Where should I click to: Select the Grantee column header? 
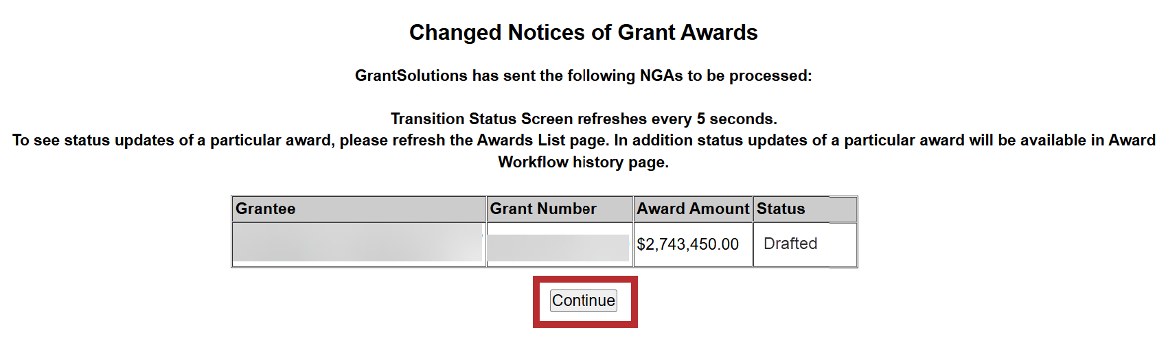[x=266, y=209]
